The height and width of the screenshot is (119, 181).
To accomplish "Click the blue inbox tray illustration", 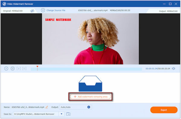I will coord(91,84).
